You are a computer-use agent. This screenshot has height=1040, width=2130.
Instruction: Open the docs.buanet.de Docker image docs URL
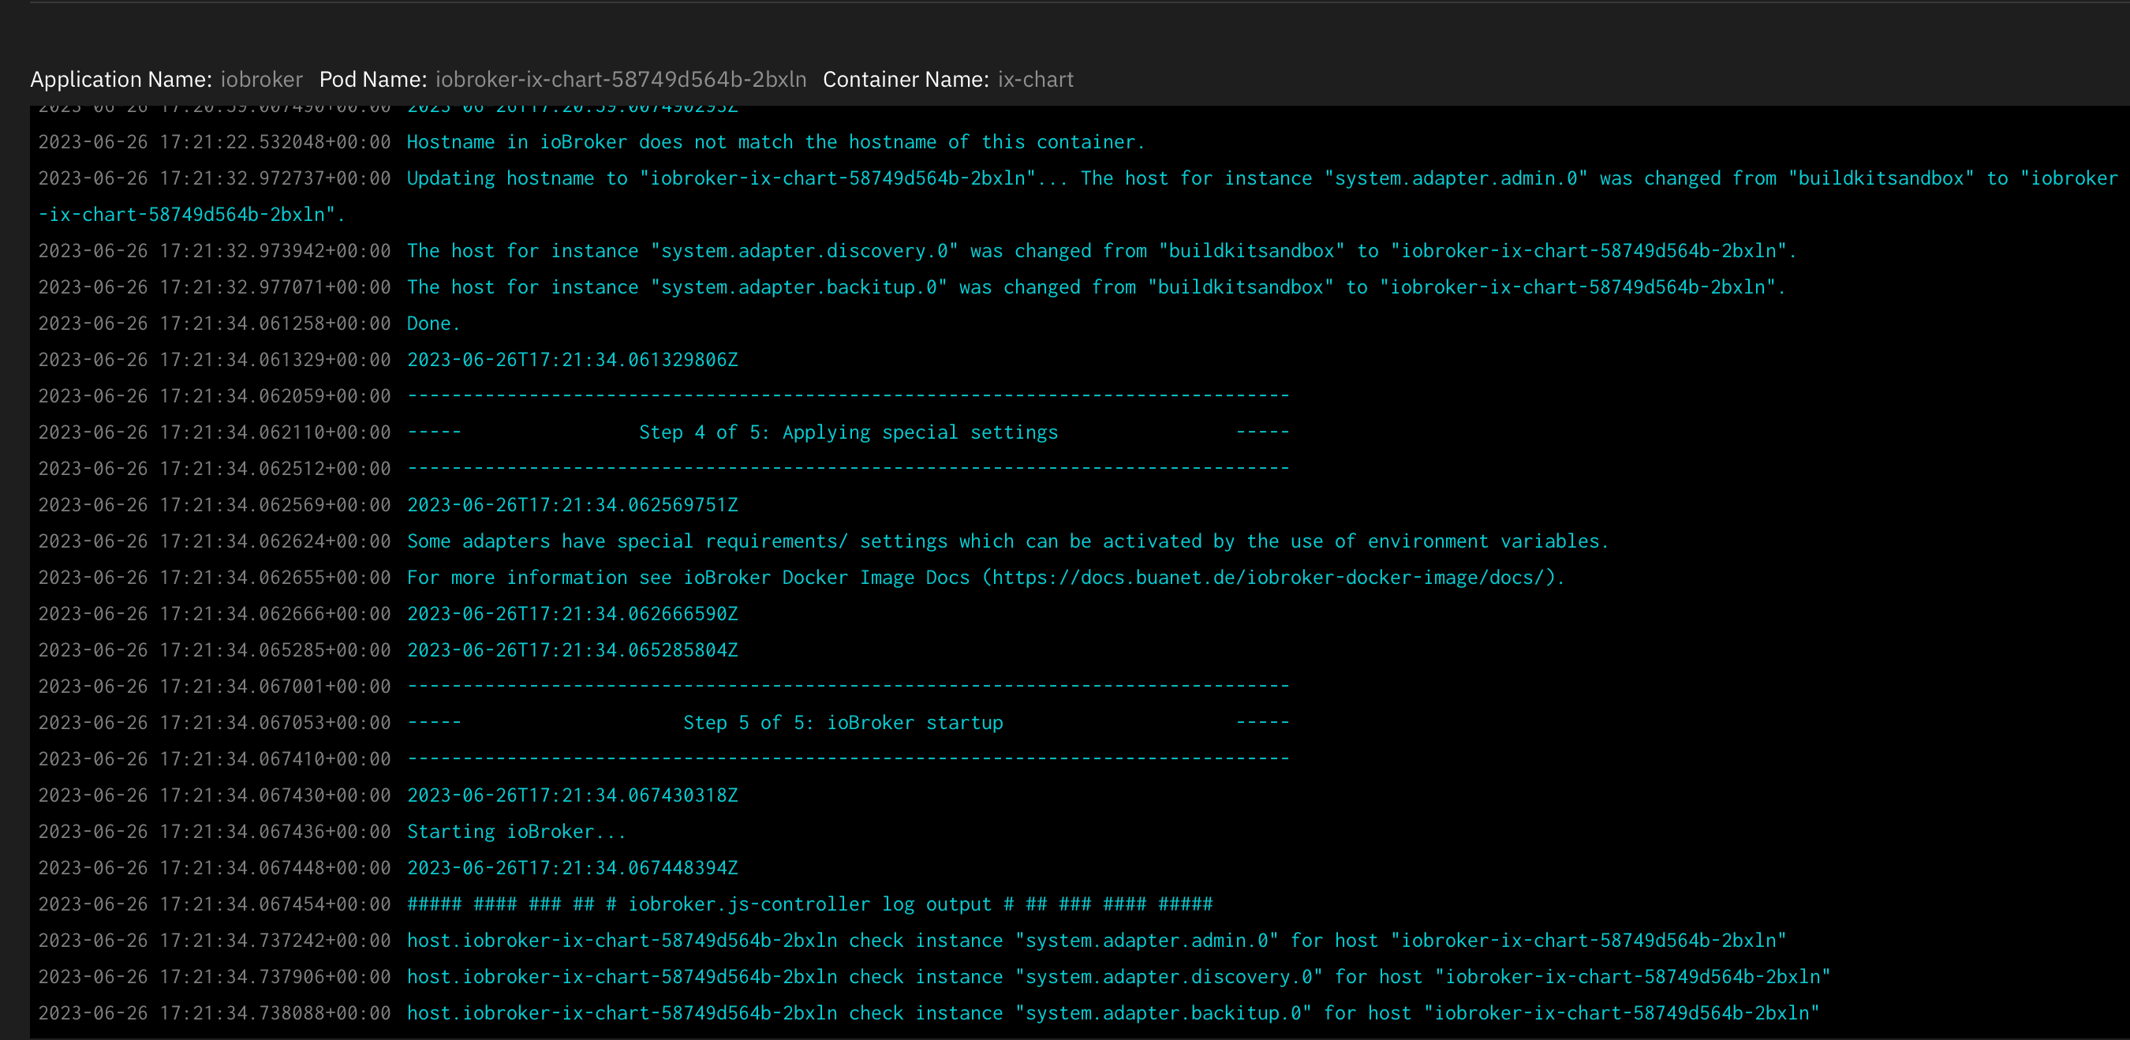pos(1271,578)
